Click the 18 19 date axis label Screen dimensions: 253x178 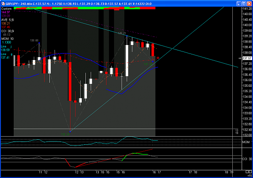(229, 172)
